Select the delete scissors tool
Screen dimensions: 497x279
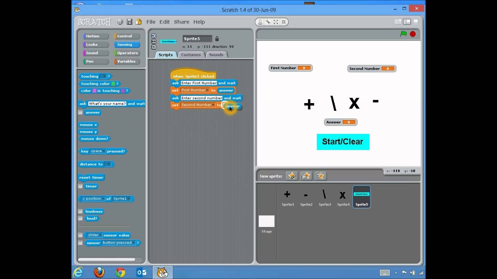click(x=268, y=22)
